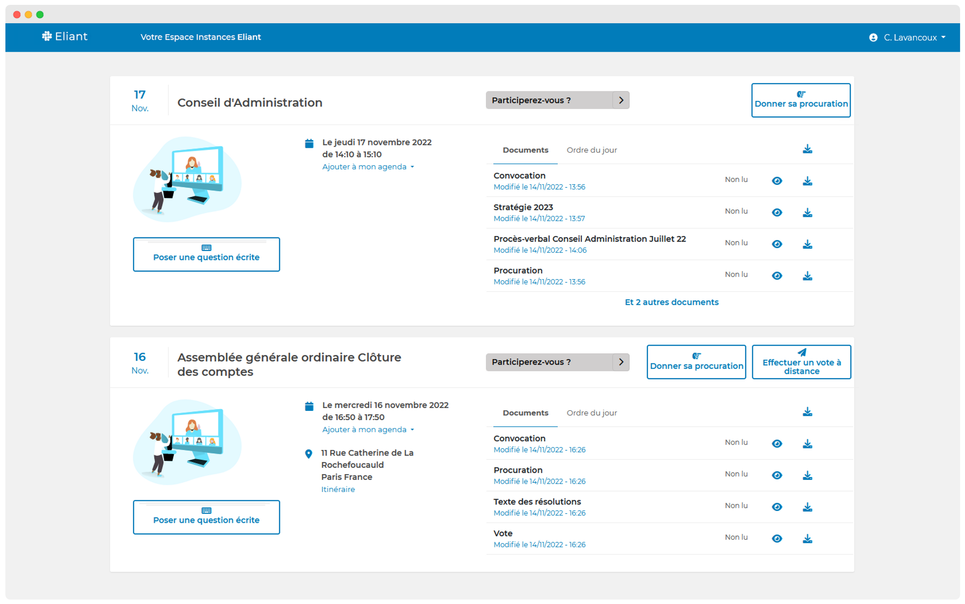Preview the Assemblée Procuration document
Image resolution: width=965 pixels, height=604 pixels.
coord(777,475)
